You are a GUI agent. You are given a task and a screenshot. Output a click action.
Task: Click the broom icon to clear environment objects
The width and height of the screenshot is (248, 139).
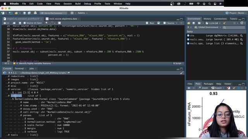(224, 23)
